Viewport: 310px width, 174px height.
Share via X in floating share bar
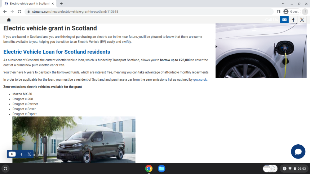pos(29,154)
